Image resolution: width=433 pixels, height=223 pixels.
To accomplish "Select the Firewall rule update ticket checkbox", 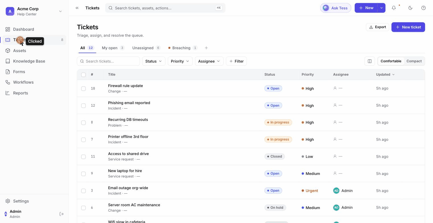I will pyautogui.click(x=83, y=88).
